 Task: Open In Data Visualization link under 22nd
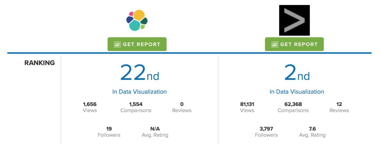coord(139,92)
